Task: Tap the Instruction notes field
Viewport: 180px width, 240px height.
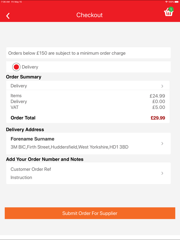Action: coord(21,178)
